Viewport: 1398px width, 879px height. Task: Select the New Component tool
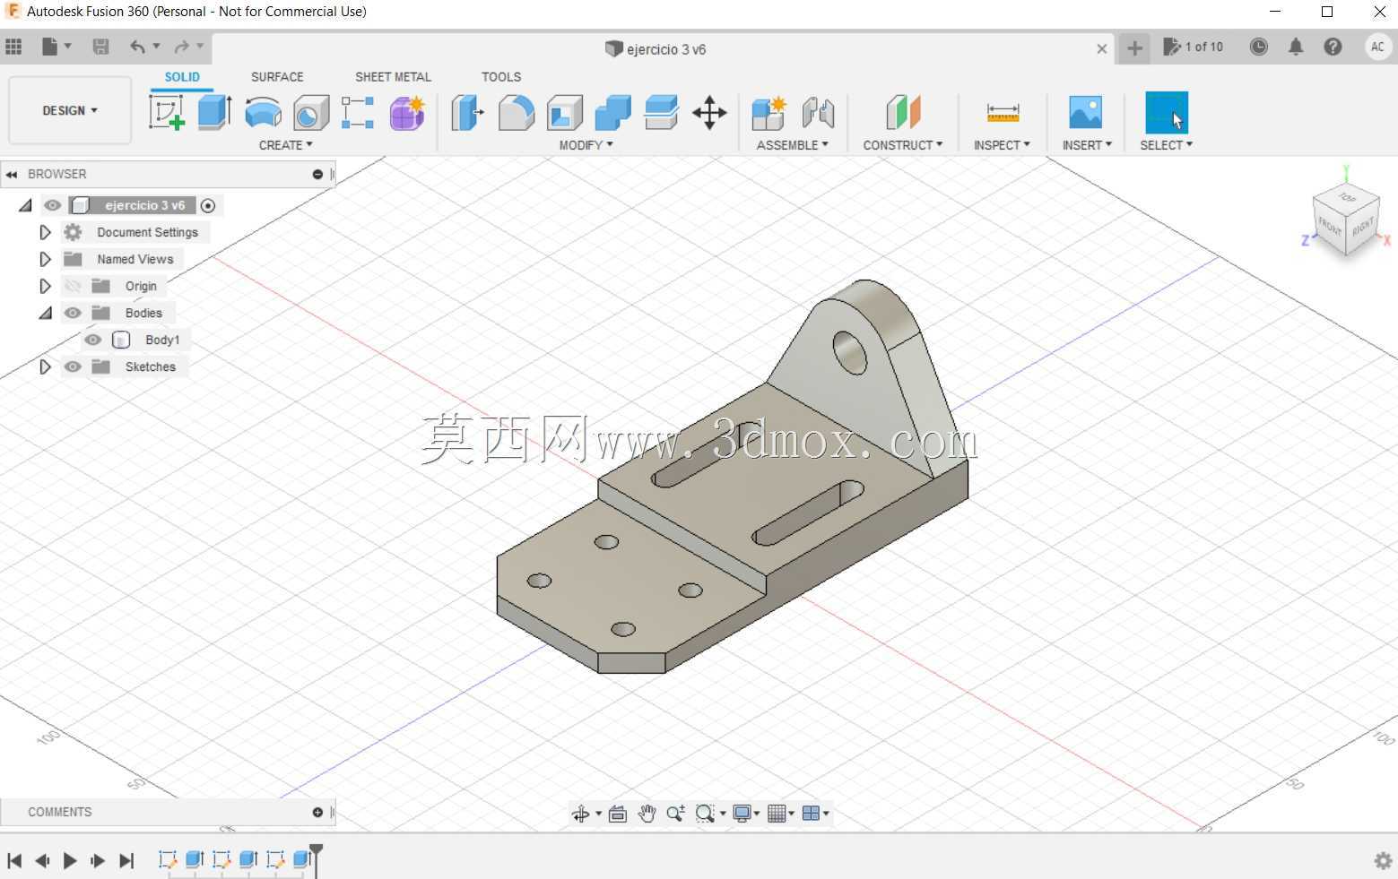[769, 113]
